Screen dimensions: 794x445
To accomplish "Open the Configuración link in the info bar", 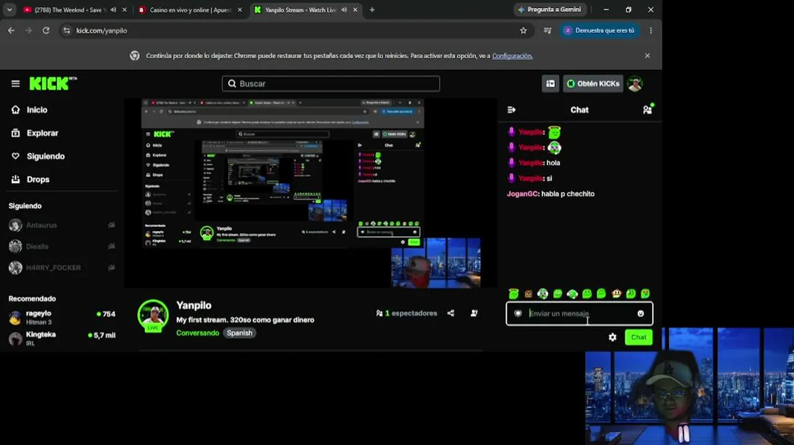I will (512, 56).
